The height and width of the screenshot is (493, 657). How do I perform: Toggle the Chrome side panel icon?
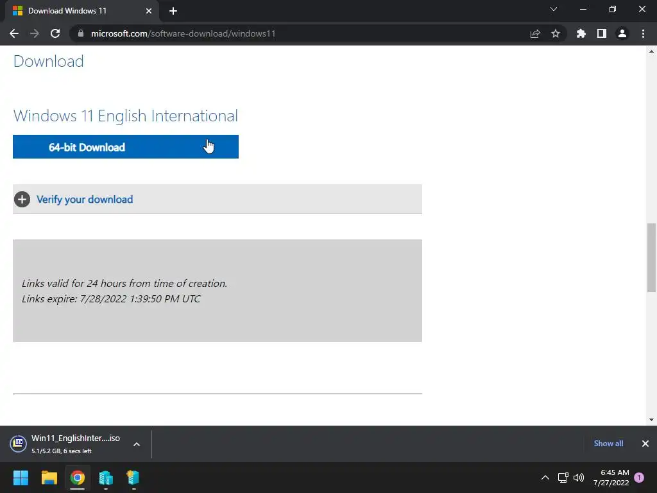pos(602,33)
